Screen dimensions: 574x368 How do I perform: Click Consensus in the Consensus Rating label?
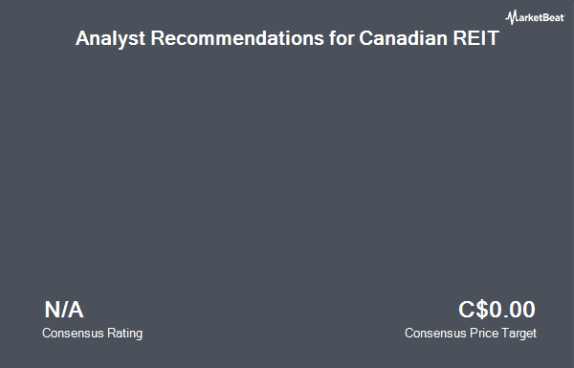point(73,334)
